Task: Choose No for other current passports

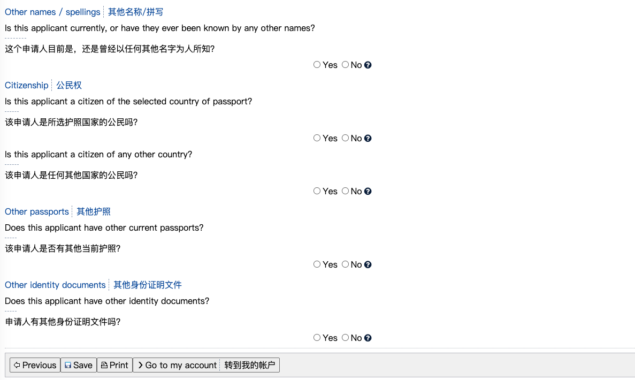Action: 345,264
